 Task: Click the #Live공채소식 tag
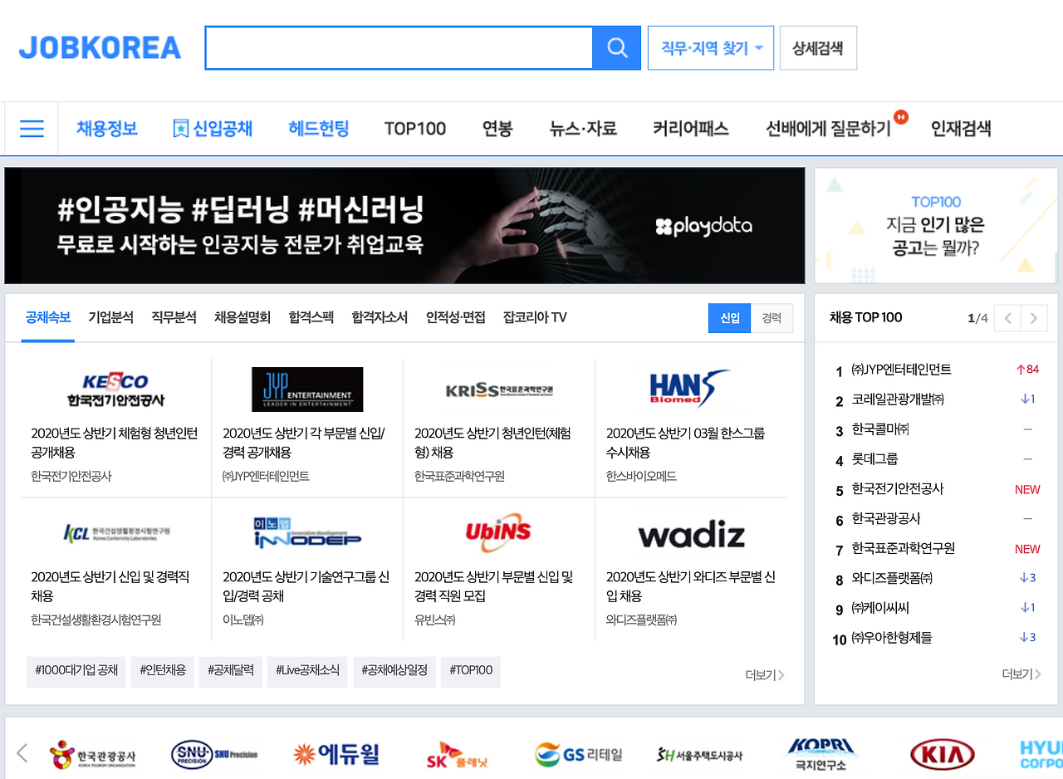click(x=308, y=671)
